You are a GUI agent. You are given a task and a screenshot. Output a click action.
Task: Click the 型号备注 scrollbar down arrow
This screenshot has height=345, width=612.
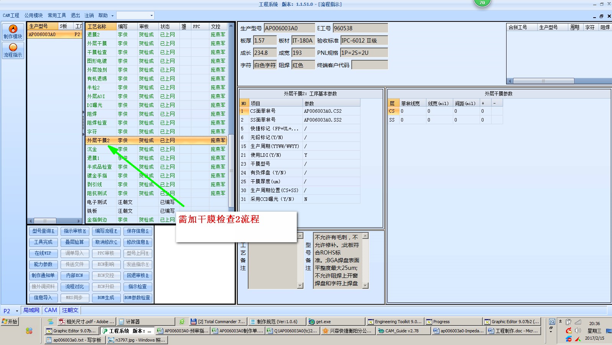point(365,285)
